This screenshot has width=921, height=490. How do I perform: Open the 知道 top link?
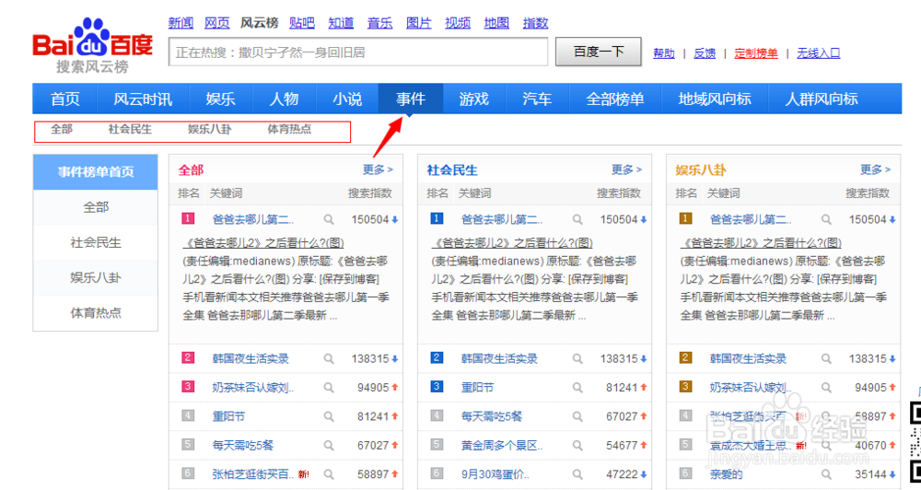pyautogui.click(x=341, y=23)
